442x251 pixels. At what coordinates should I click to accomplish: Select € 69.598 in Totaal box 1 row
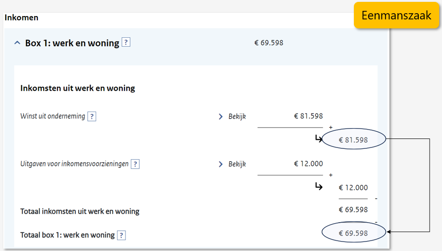coord(353,233)
